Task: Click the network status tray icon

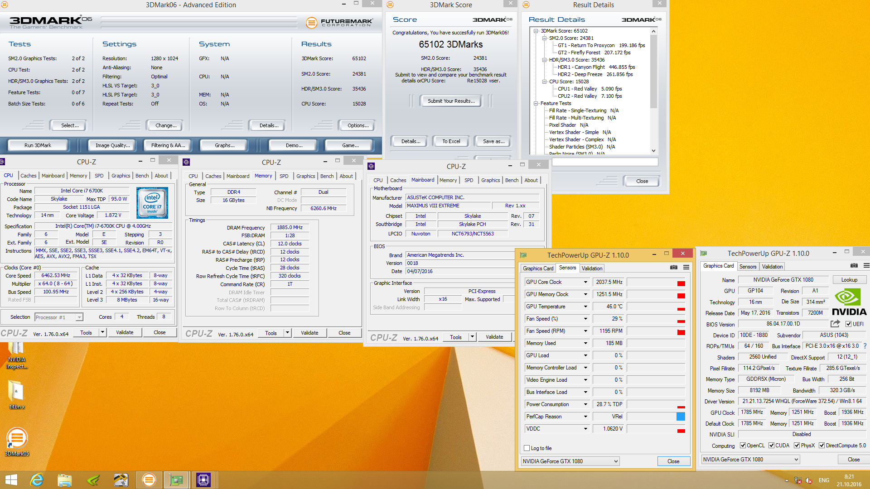Action: (798, 480)
